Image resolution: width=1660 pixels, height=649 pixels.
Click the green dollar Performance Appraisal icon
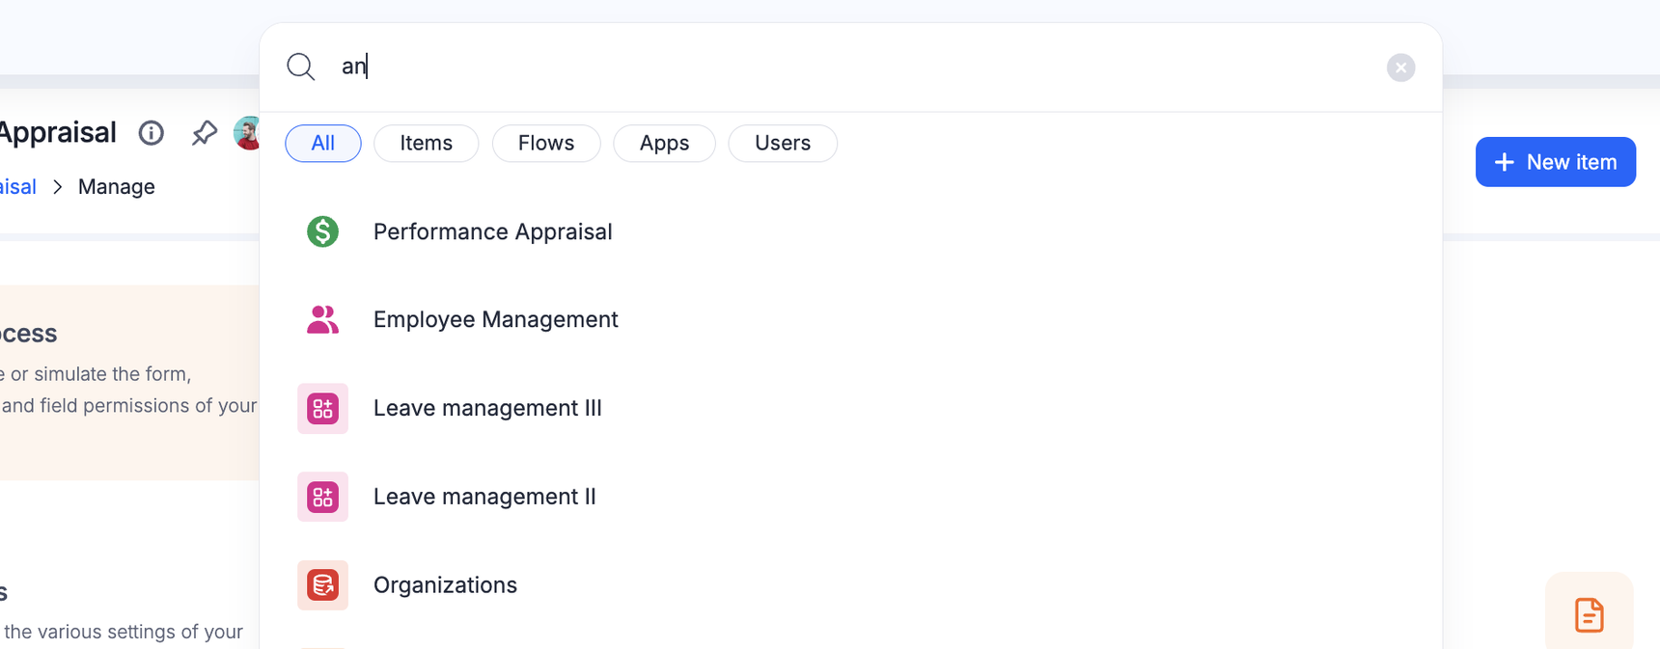tap(322, 231)
